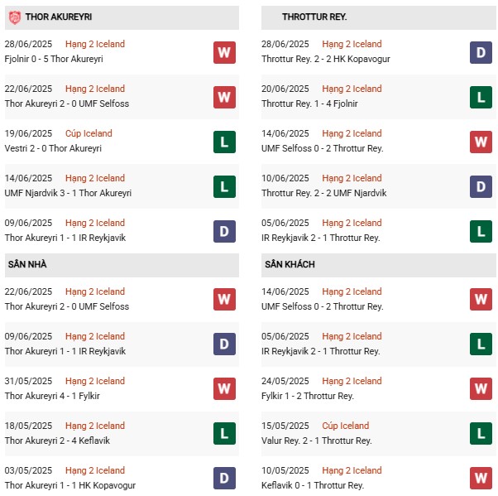This screenshot has height=496, width=498.
Task: Click the SÂN NHÀ section header
Action: click(122, 265)
